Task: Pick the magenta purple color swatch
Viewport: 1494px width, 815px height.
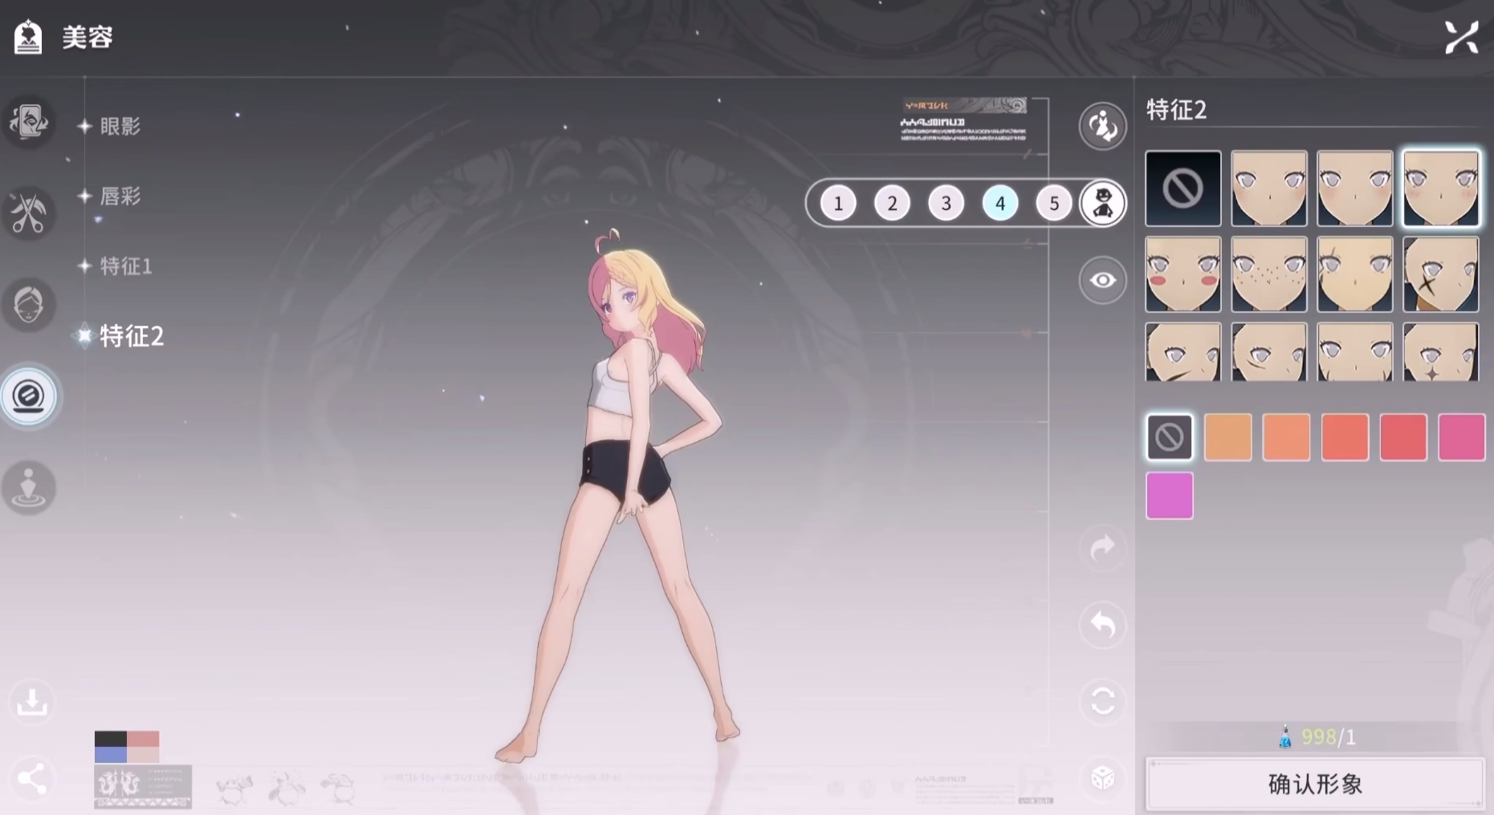Action: 1169,496
